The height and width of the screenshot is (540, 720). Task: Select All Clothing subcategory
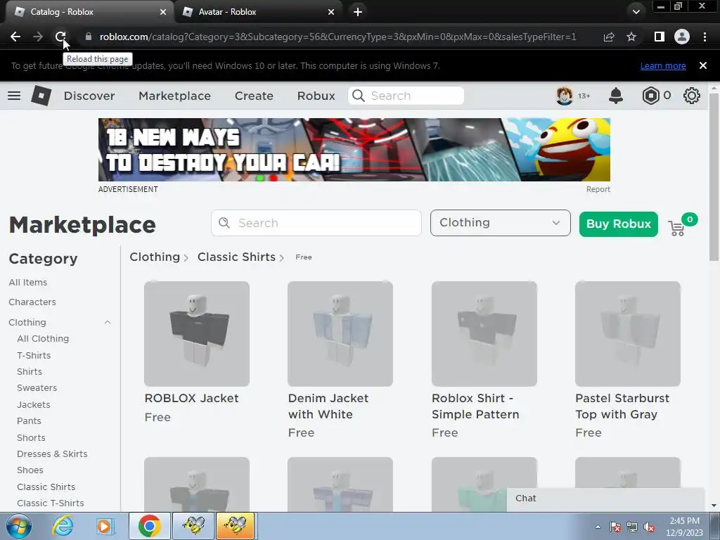43,339
